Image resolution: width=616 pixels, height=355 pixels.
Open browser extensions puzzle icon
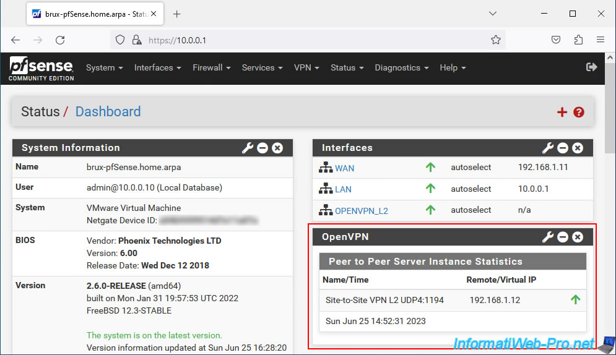[x=578, y=40]
